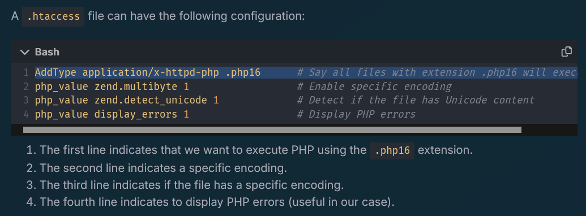Click line number 3 in the gutter
The width and height of the screenshot is (586, 216).
(26, 100)
